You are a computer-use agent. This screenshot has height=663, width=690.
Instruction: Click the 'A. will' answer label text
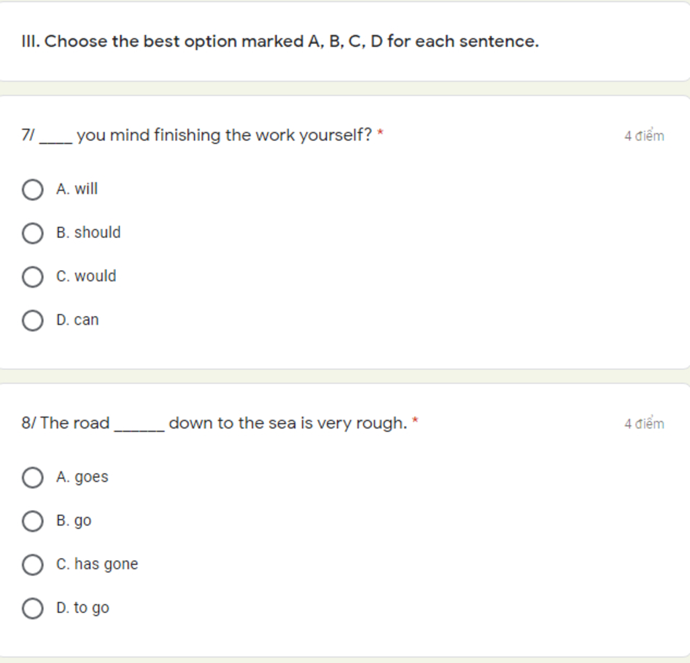(77, 189)
